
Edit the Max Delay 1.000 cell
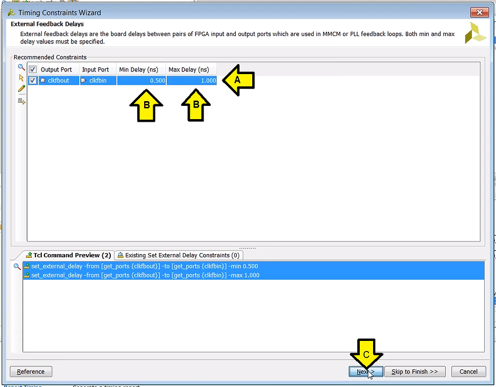(191, 80)
